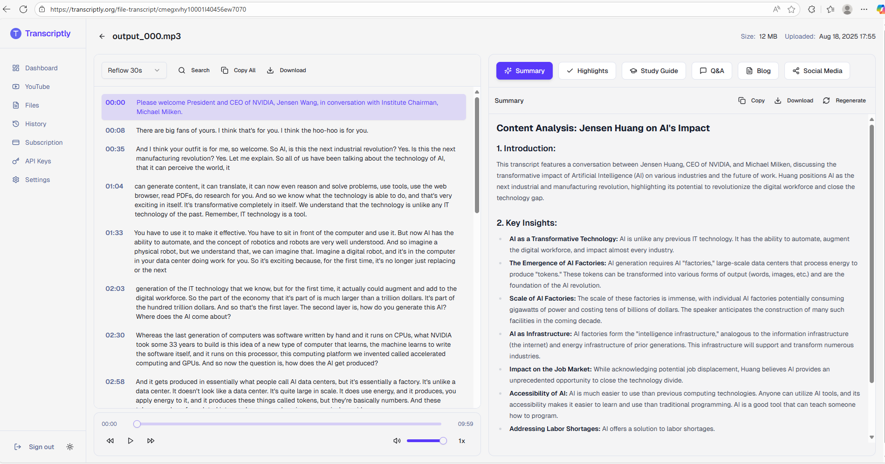Click the "2. Key Insights:" heading
The image size is (885, 464).
527,223
